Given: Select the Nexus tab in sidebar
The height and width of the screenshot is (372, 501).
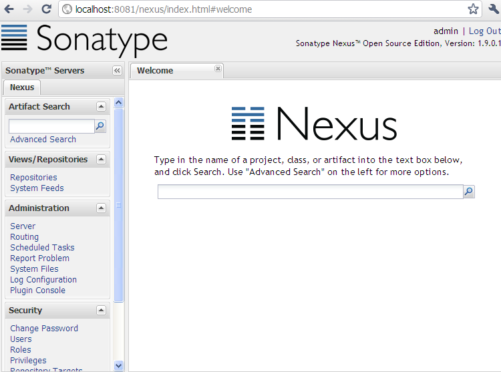Looking at the screenshot, I should (22, 87).
